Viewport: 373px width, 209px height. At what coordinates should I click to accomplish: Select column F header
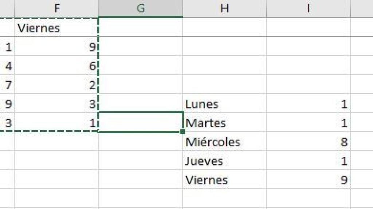tap(57, 7)
